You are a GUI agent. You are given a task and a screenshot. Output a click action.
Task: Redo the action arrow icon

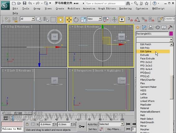point(38,3)
